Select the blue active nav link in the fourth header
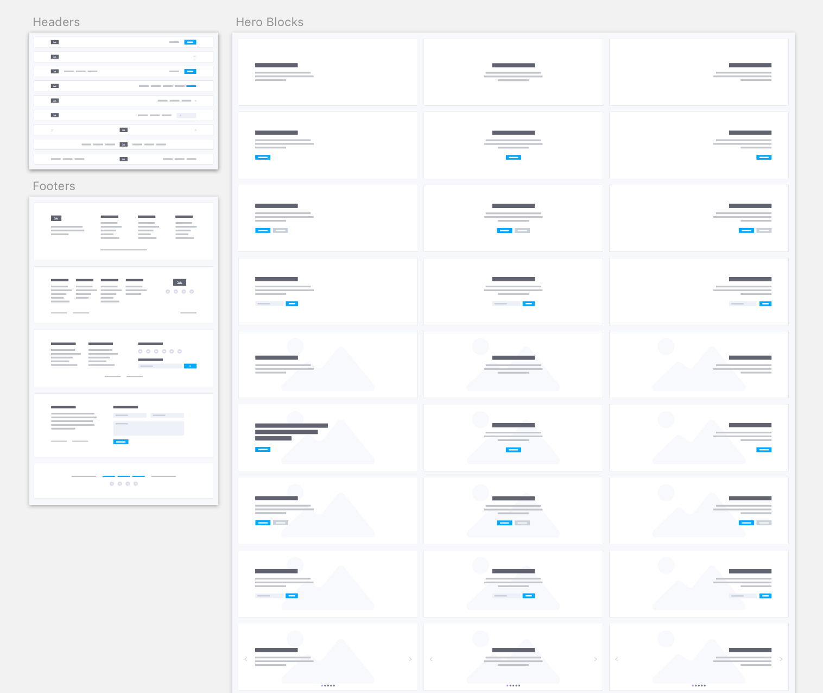 191,86
